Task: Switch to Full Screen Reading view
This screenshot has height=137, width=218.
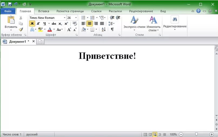Action: pos(150,134)
